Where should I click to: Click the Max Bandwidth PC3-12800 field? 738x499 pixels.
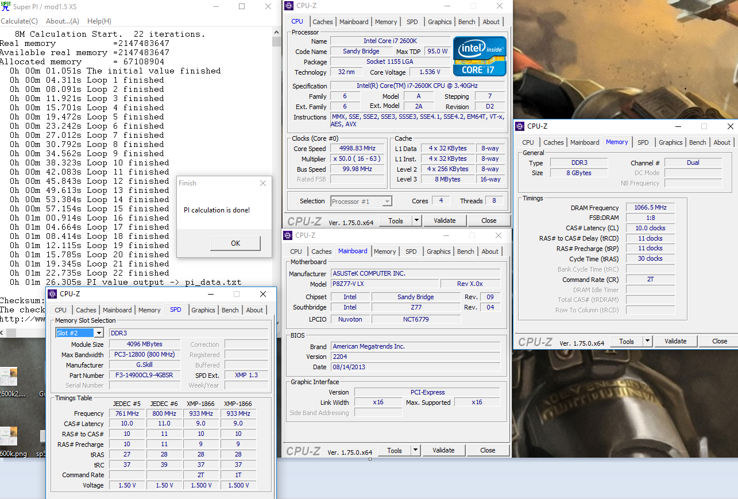pos(144,355)
